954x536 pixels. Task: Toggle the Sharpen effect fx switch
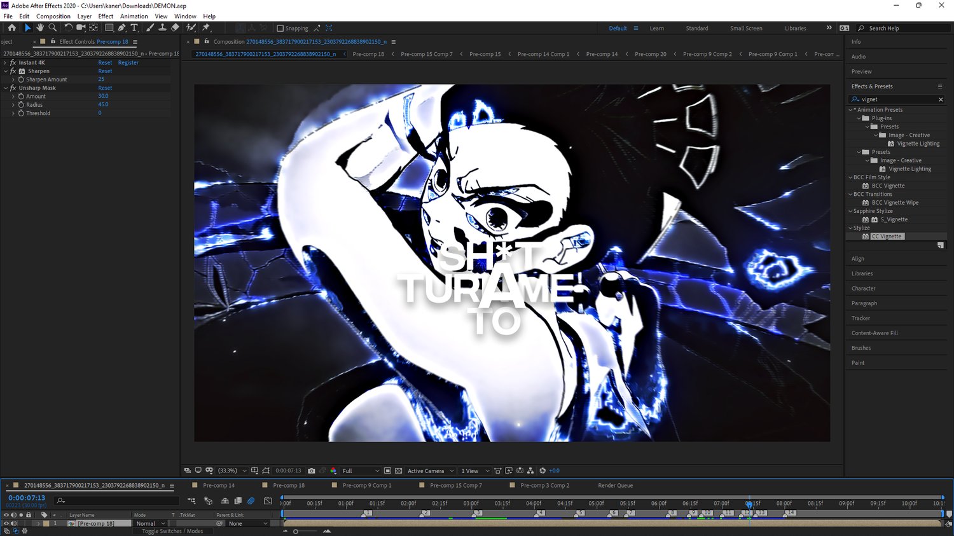[x=13, y=71]
